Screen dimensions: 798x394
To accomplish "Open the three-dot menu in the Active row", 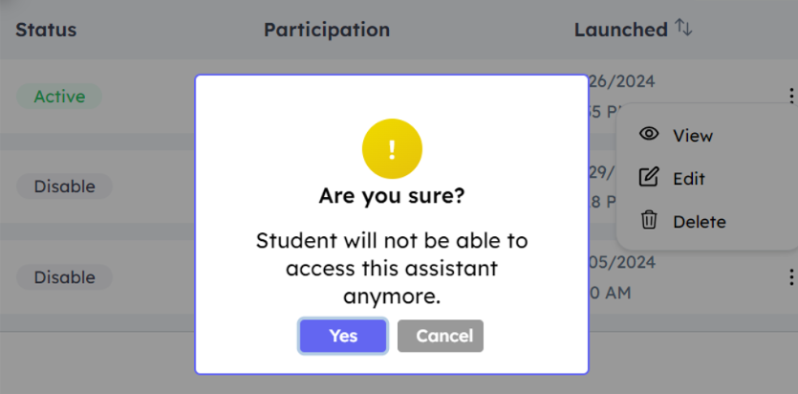I will (791, 96).
